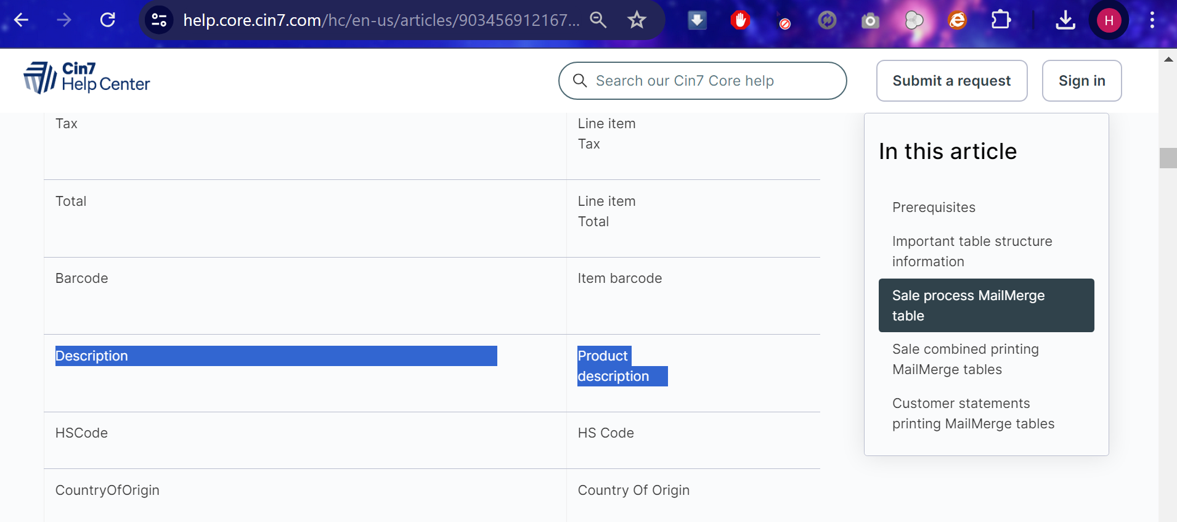The width and height of the screenshot is (1177, 522).
Task: Go back to the previous page
Action: point(22,20)
